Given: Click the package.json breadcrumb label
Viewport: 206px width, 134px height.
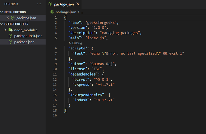Looking at the screenshot, I should click(66, 12).
